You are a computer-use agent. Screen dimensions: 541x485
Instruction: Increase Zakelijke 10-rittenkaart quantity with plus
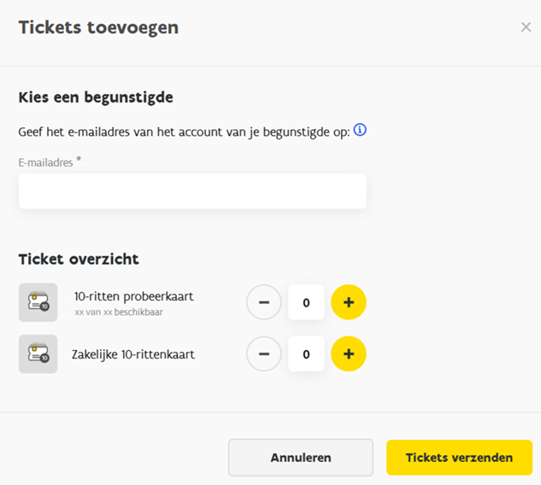click(x=349, y=354)
